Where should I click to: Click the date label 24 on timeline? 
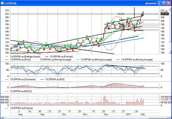coord(136,111)
